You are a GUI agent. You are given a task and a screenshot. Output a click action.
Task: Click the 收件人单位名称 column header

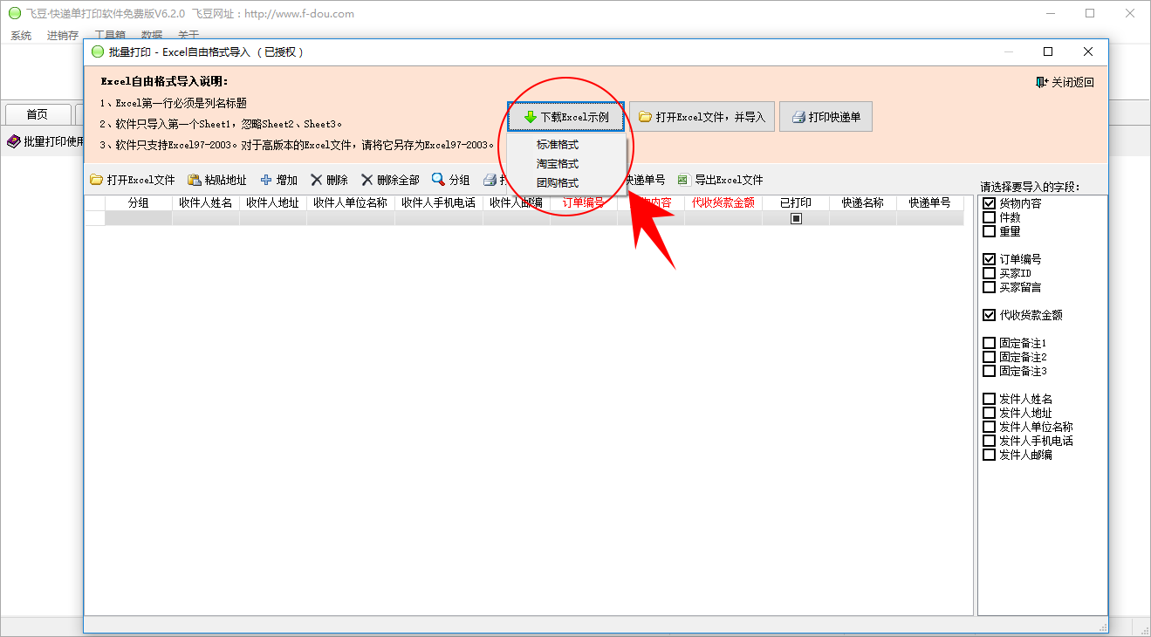click(351, 202)
